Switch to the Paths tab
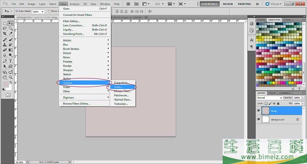Screen dimensions: 307x164 (x=272, y=93)
